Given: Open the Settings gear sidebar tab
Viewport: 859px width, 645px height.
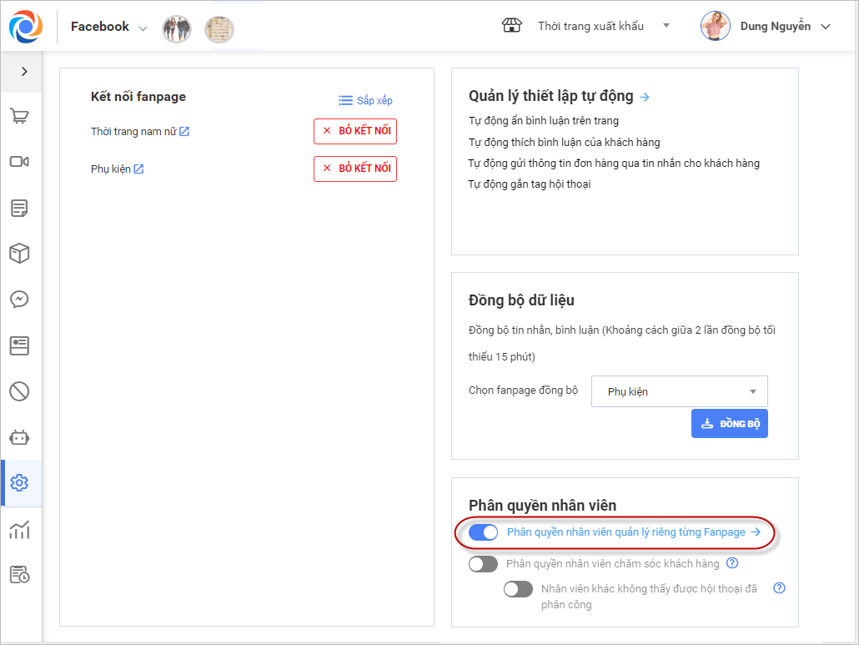Looking at the screenshot, I should (19, 482).
